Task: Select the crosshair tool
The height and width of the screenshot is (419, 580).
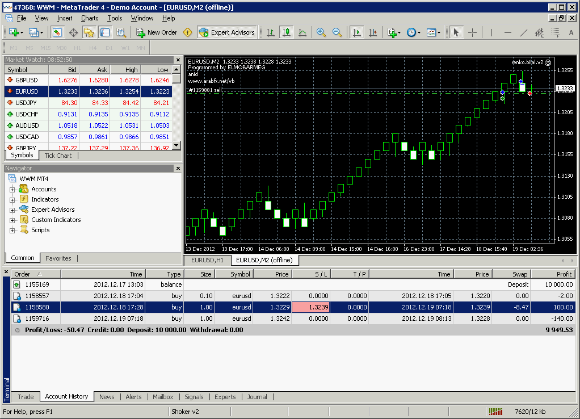Action: [x=472, y=32]
